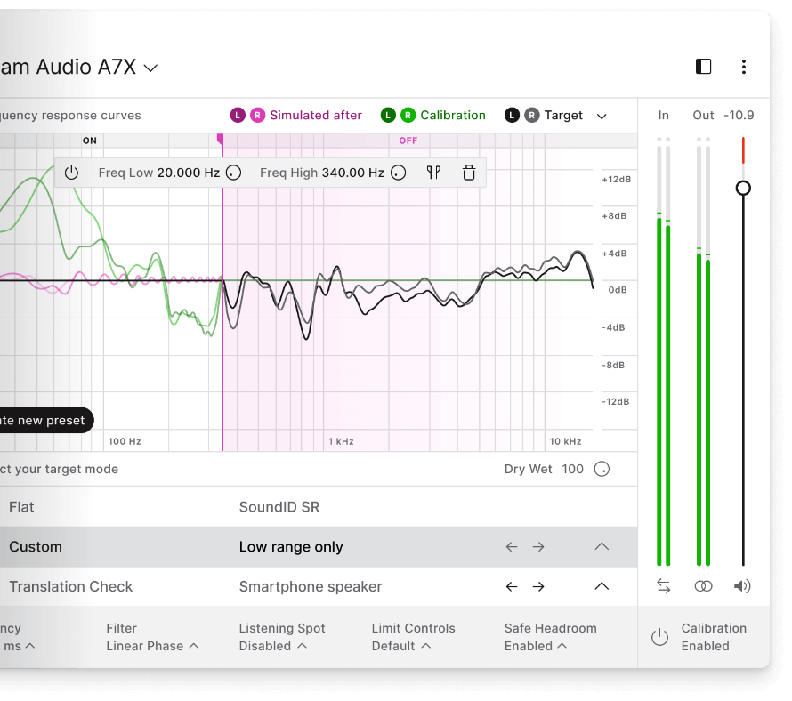
Task: Open the latency ms dropdown chevron
Action: point(29,646)
